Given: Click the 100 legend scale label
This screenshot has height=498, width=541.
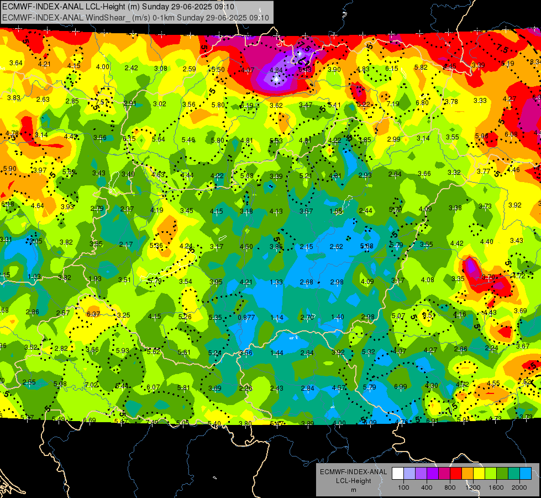Looking at the screenshot, I should click(x=403, y=487).
